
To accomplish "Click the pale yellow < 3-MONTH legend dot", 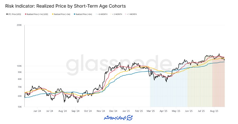I will [x=111, y=14].
